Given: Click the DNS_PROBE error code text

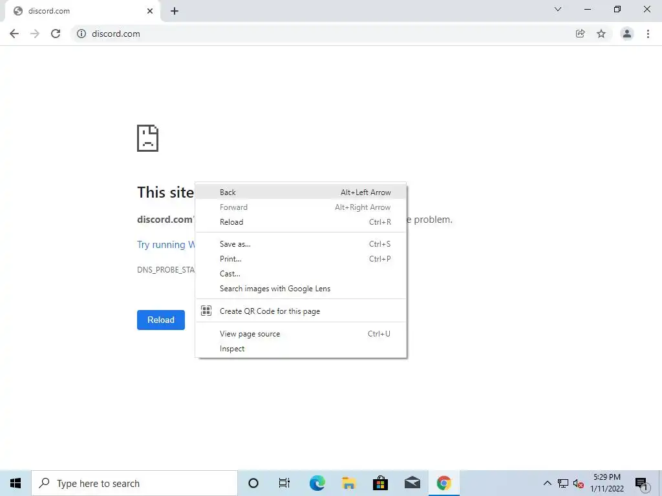Looking at the screenshot, I should point(166,269).
